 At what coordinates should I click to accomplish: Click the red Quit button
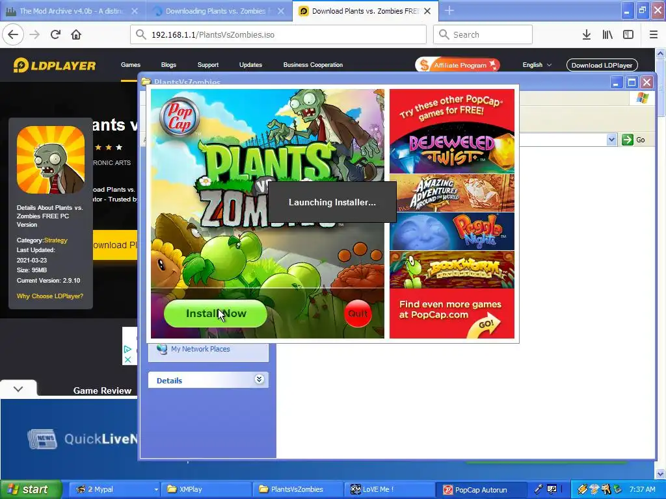(x=358, y=314)
